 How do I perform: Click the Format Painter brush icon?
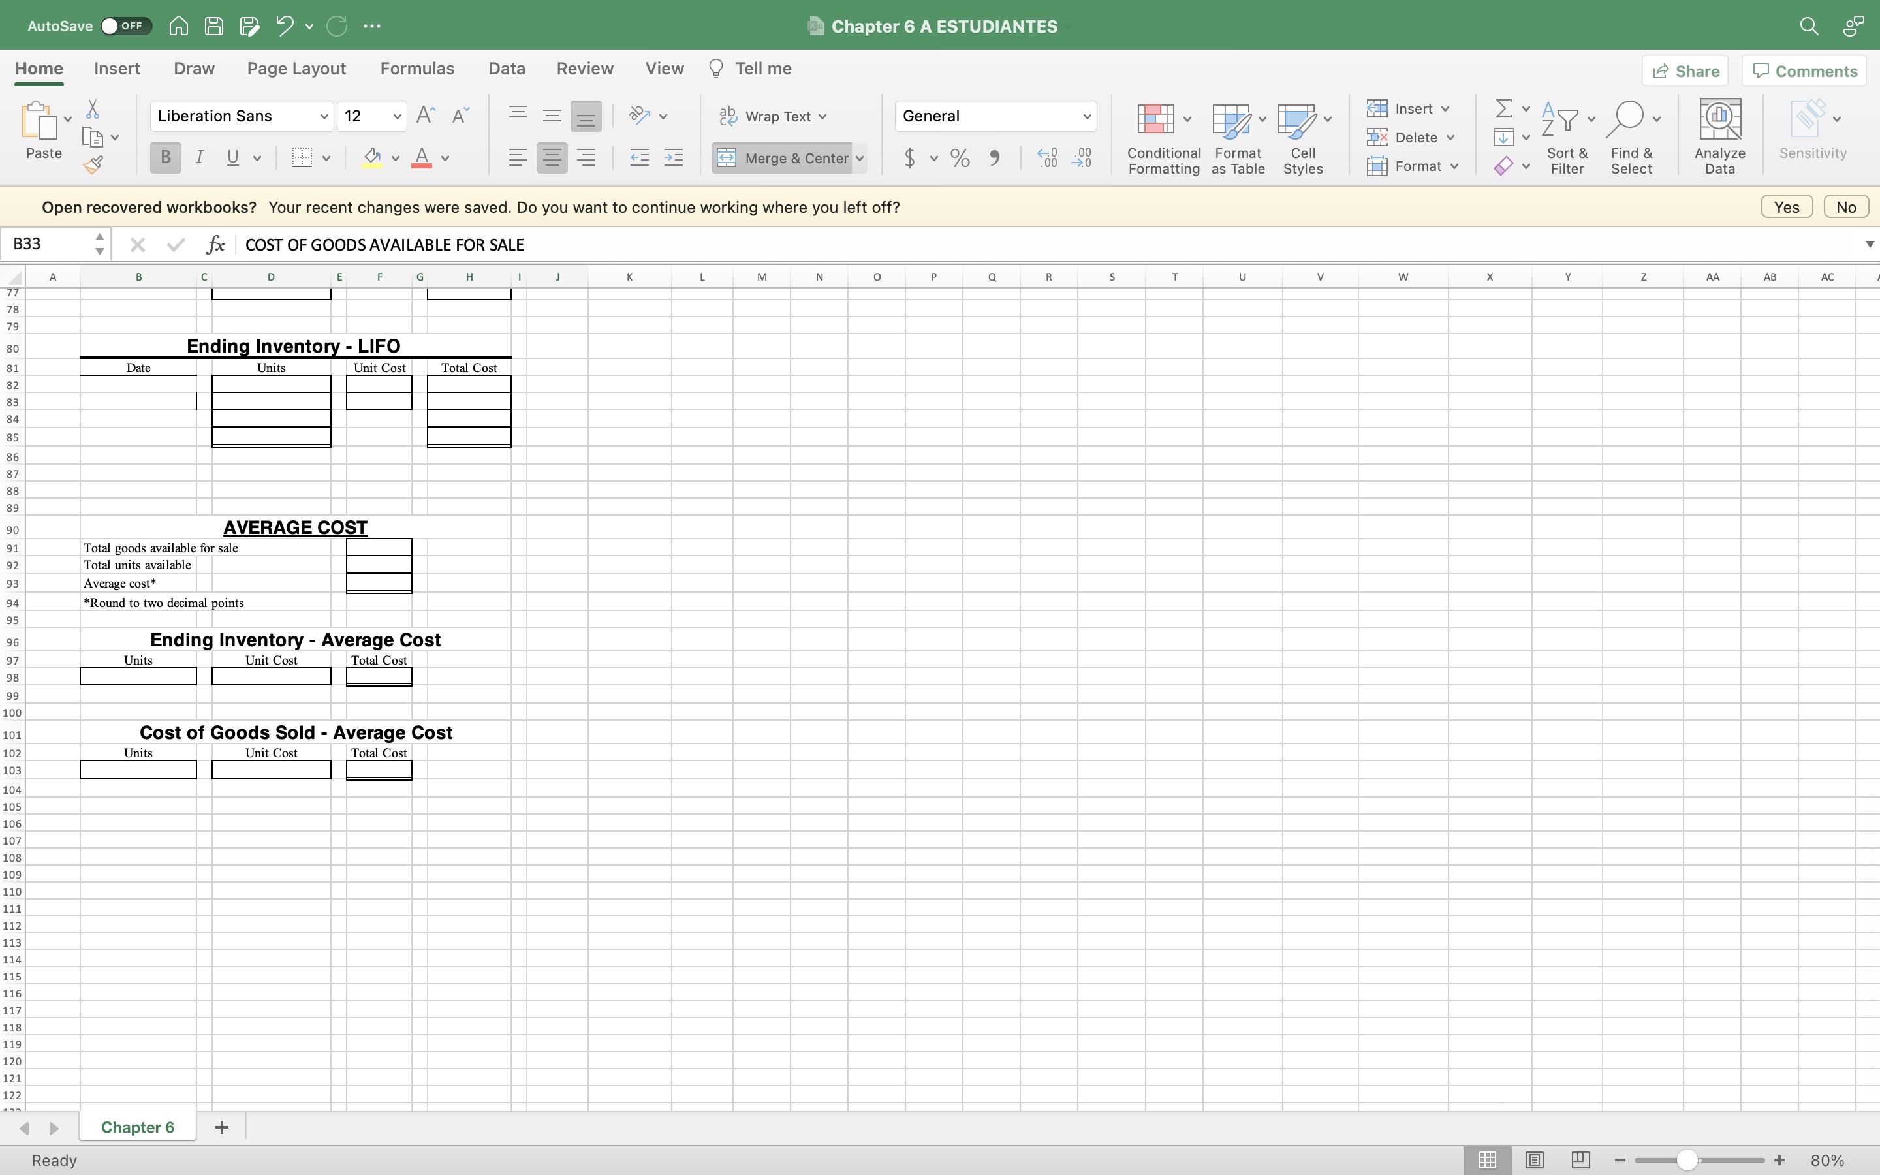(x=93, y=164)
